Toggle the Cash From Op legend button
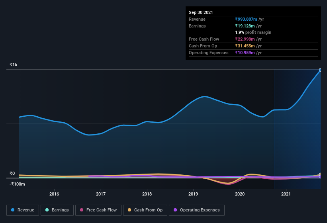 [145, 210]
